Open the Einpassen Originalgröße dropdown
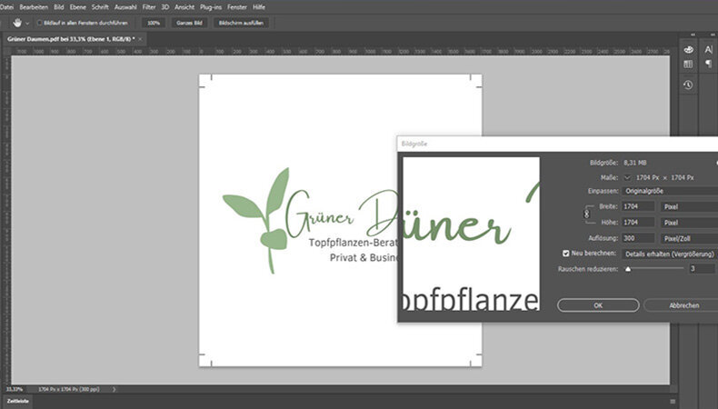718x409 pixels. [x=669, y=191]
